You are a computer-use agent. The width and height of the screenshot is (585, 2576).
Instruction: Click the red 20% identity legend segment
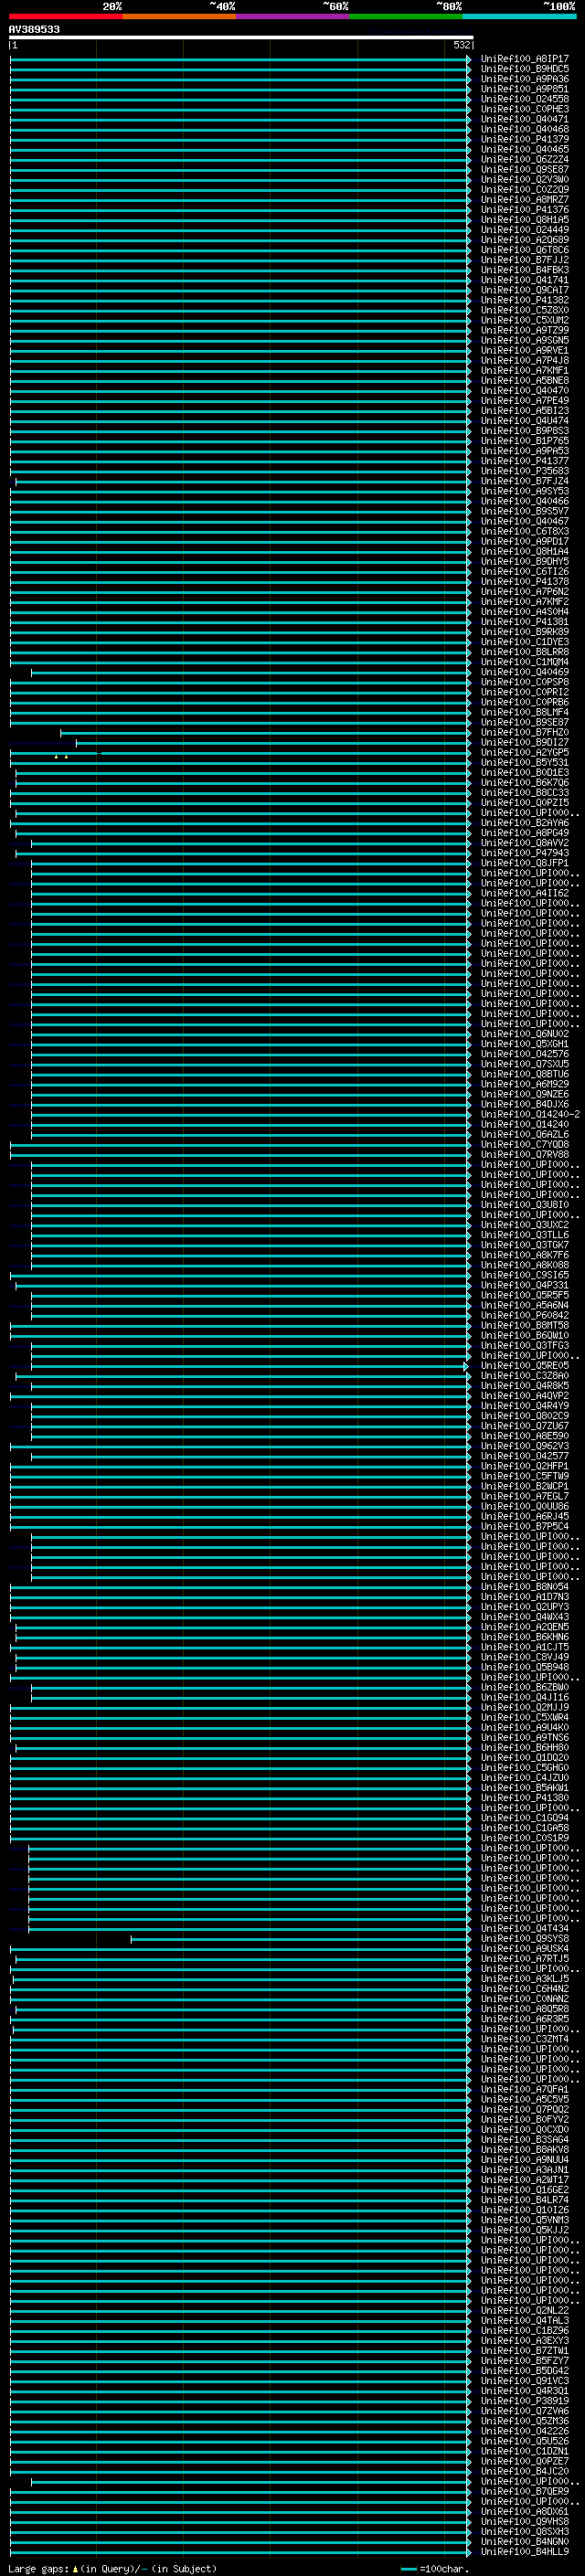pyautogui.click(x=65, y=16)
